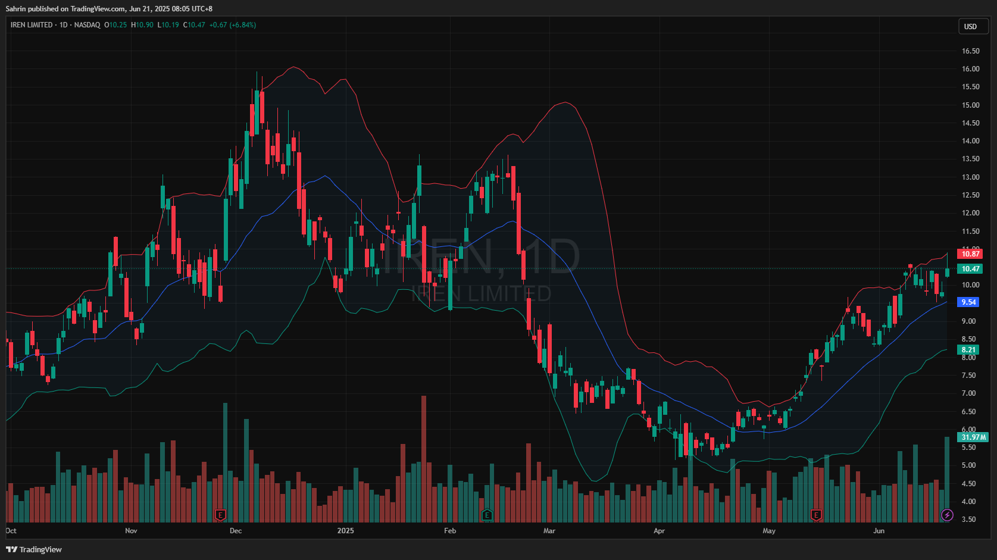Click the IREN LIMITED symbol title
The image size is (997, 560).
point(32,25)
